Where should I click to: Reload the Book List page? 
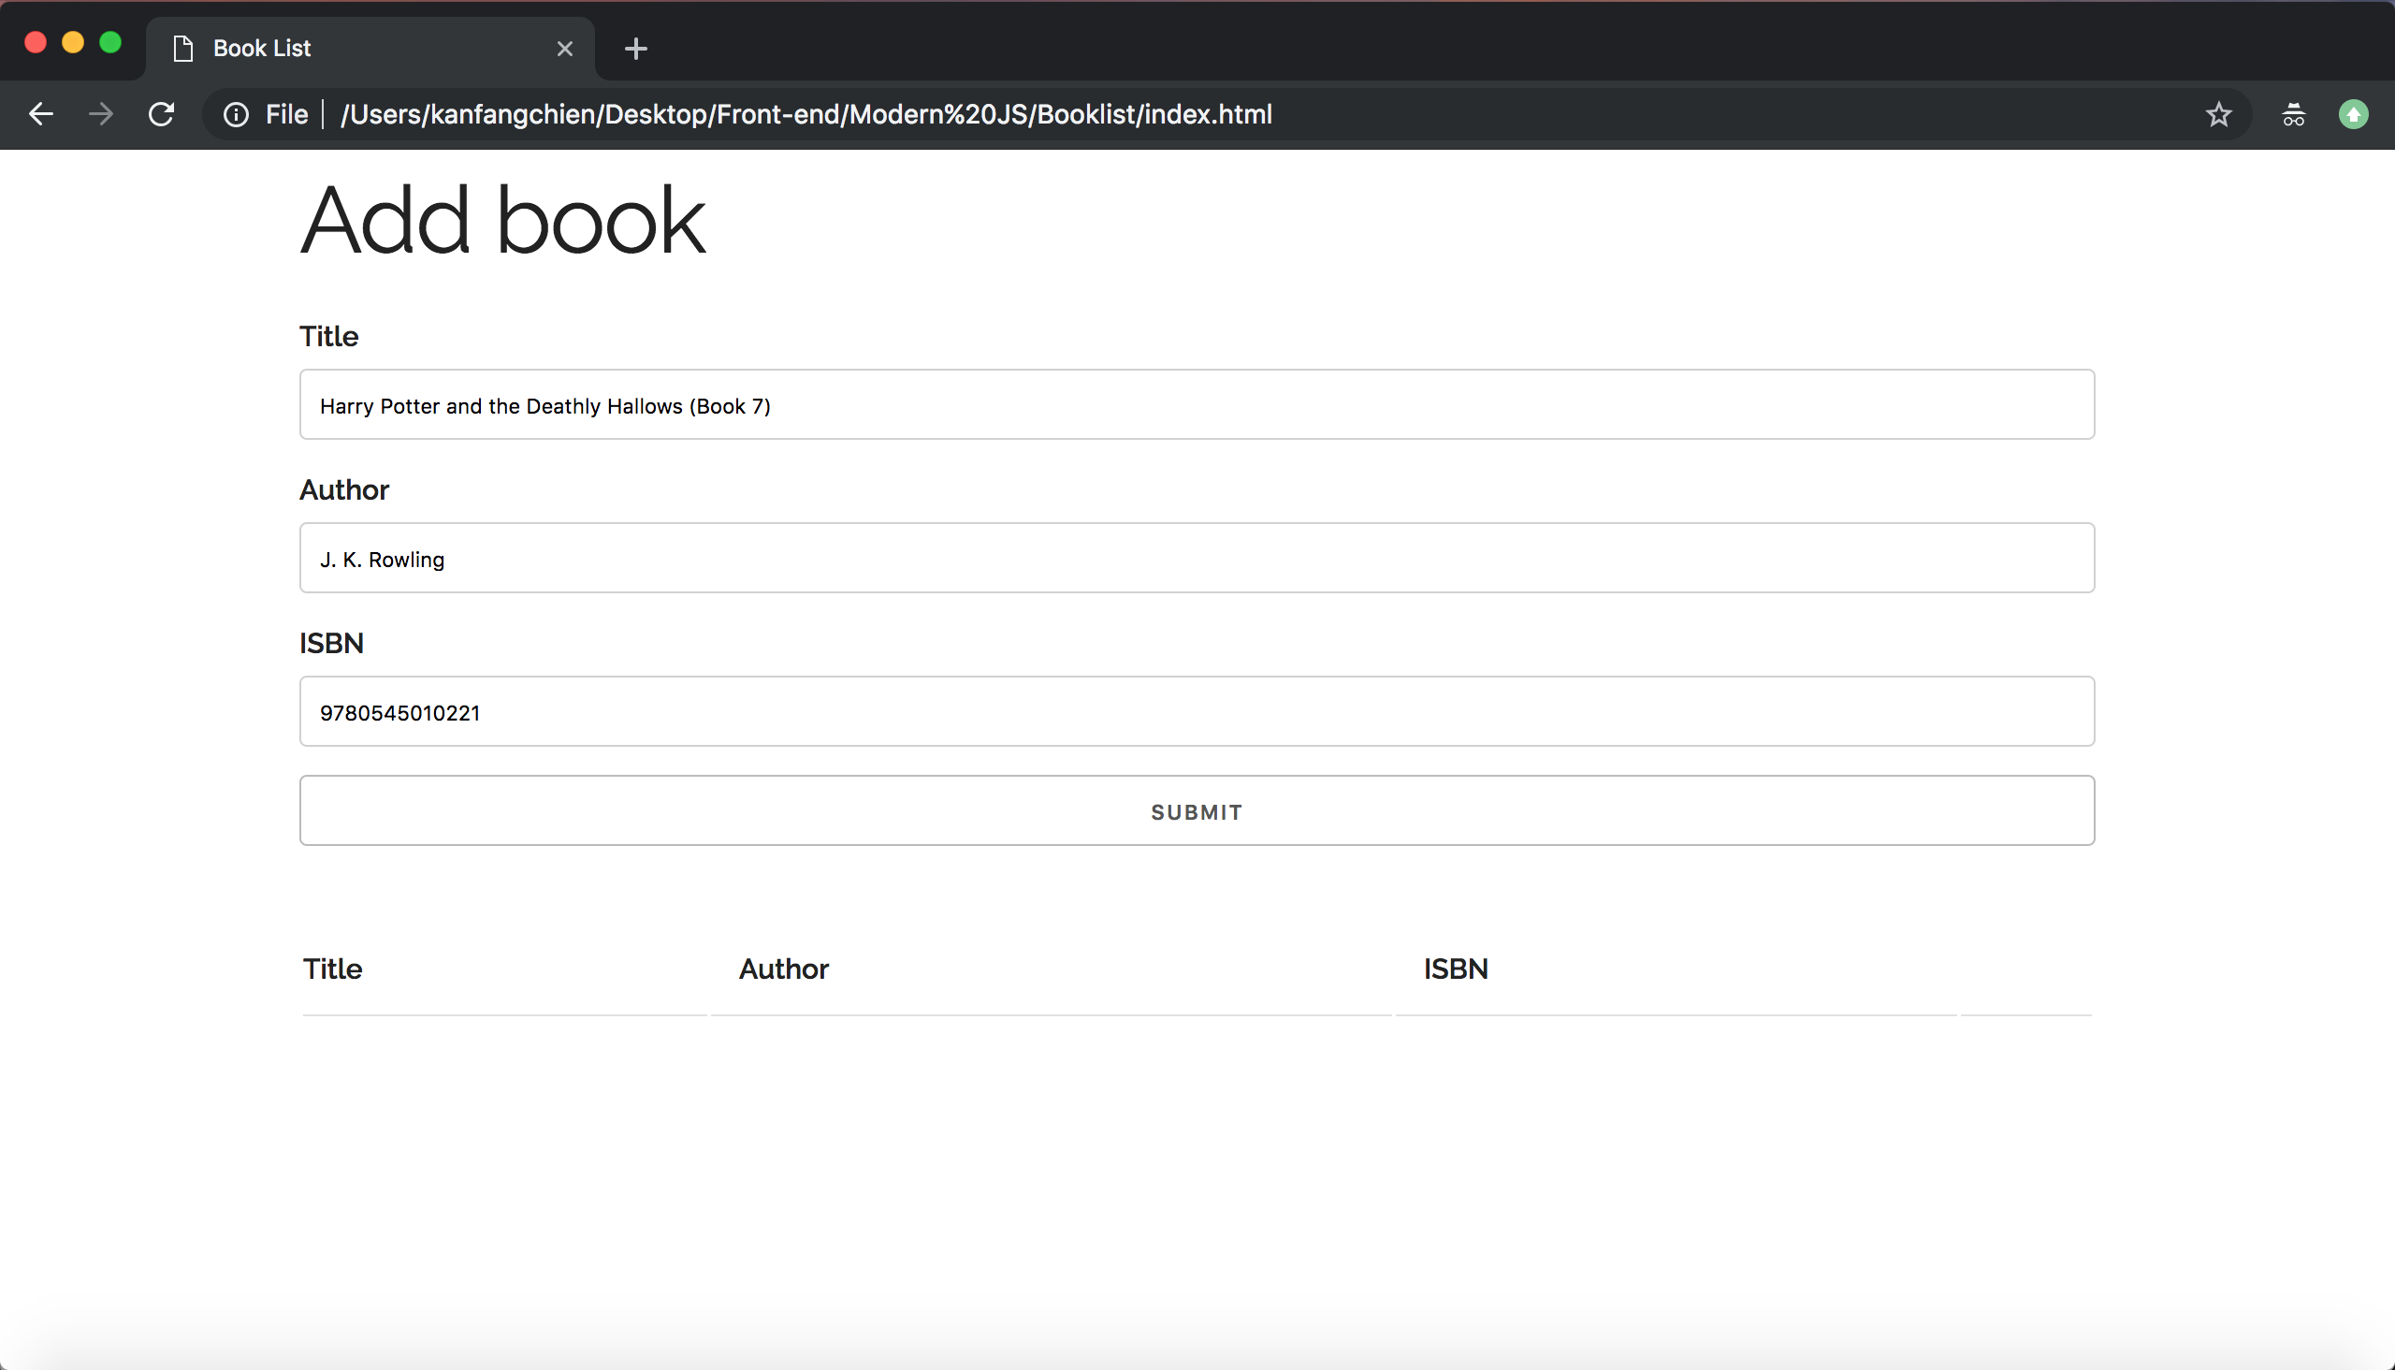click(x=162, y=114)
